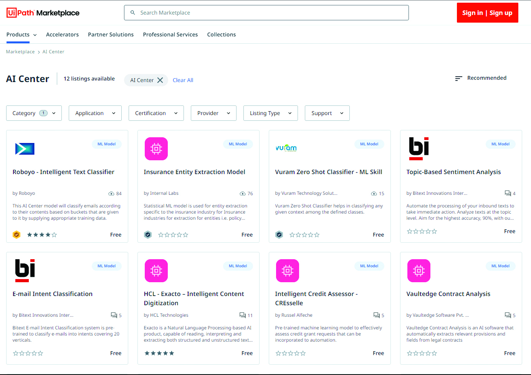Click the Search Marketplace input field
Image resolution: width=531 pixels, height=375 pixels.
pos(266,13)
